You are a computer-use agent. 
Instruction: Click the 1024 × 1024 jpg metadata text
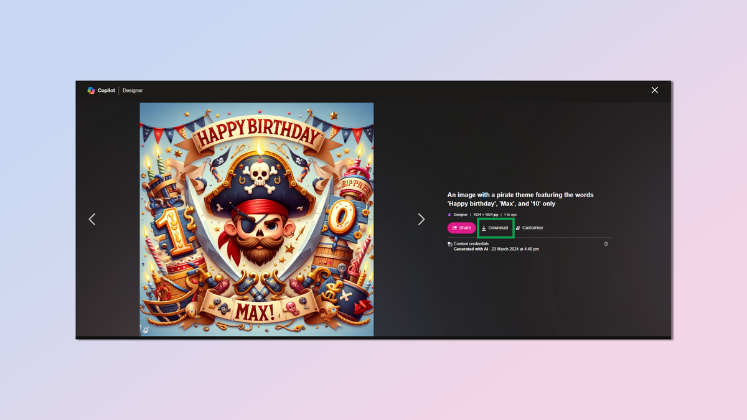pos(486,214)
